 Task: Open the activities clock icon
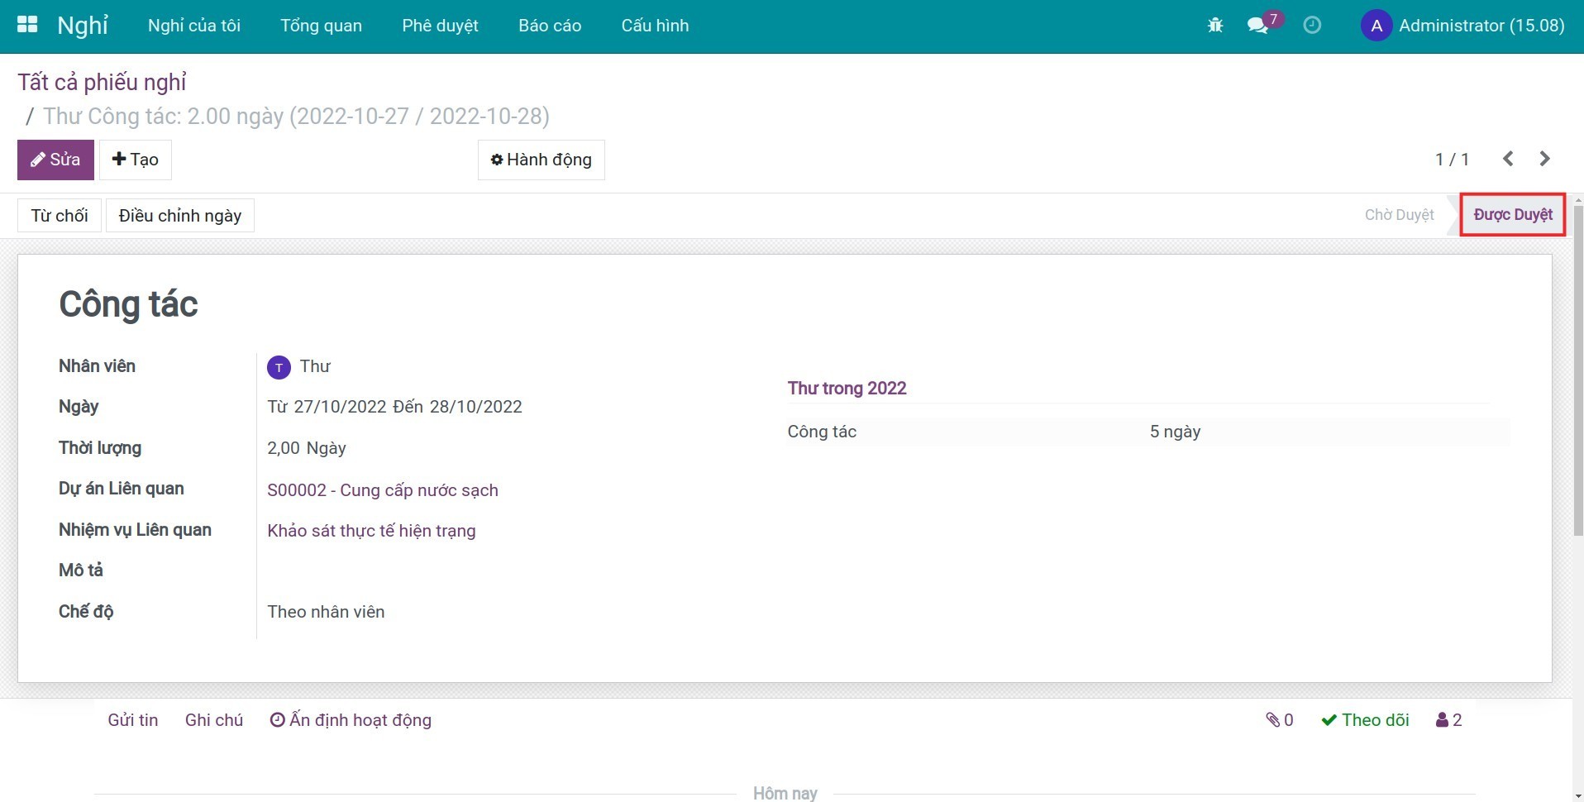tap(1312, 26)
